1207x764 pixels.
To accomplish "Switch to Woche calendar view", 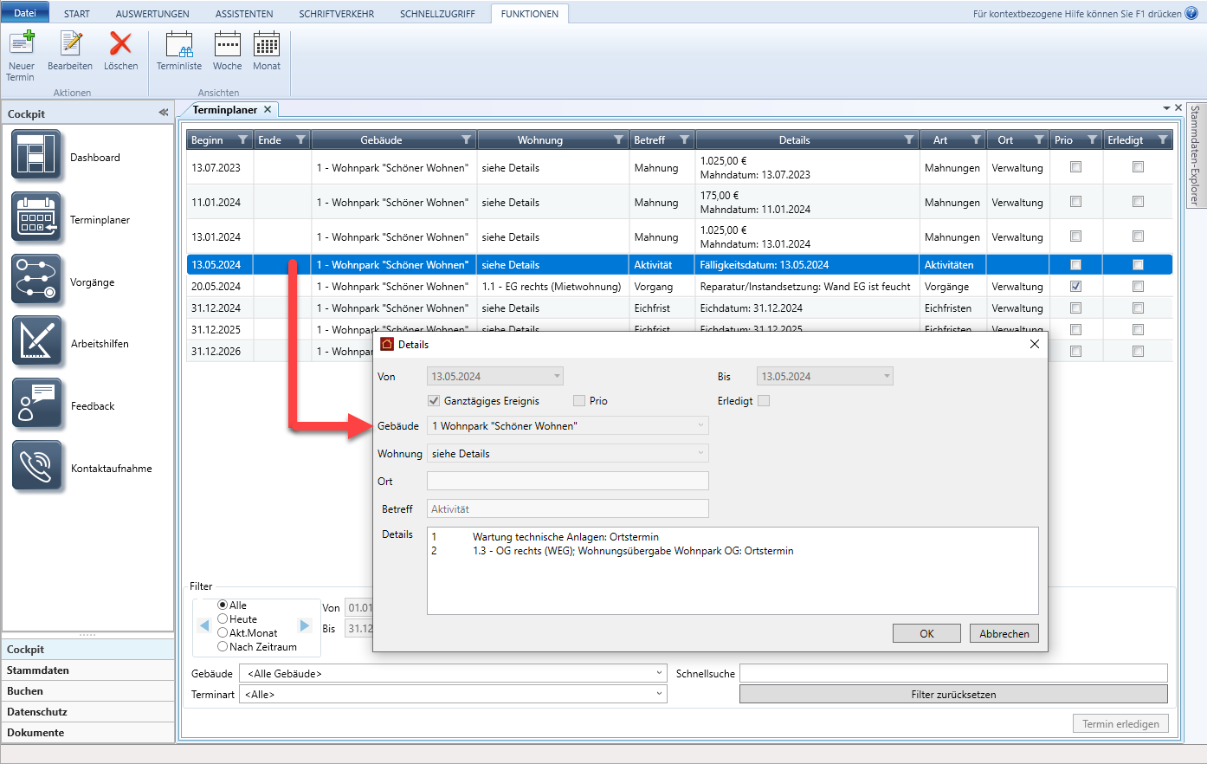I will pos(227,44).
